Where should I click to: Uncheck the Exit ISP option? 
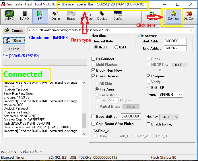(x=148, y=88)
